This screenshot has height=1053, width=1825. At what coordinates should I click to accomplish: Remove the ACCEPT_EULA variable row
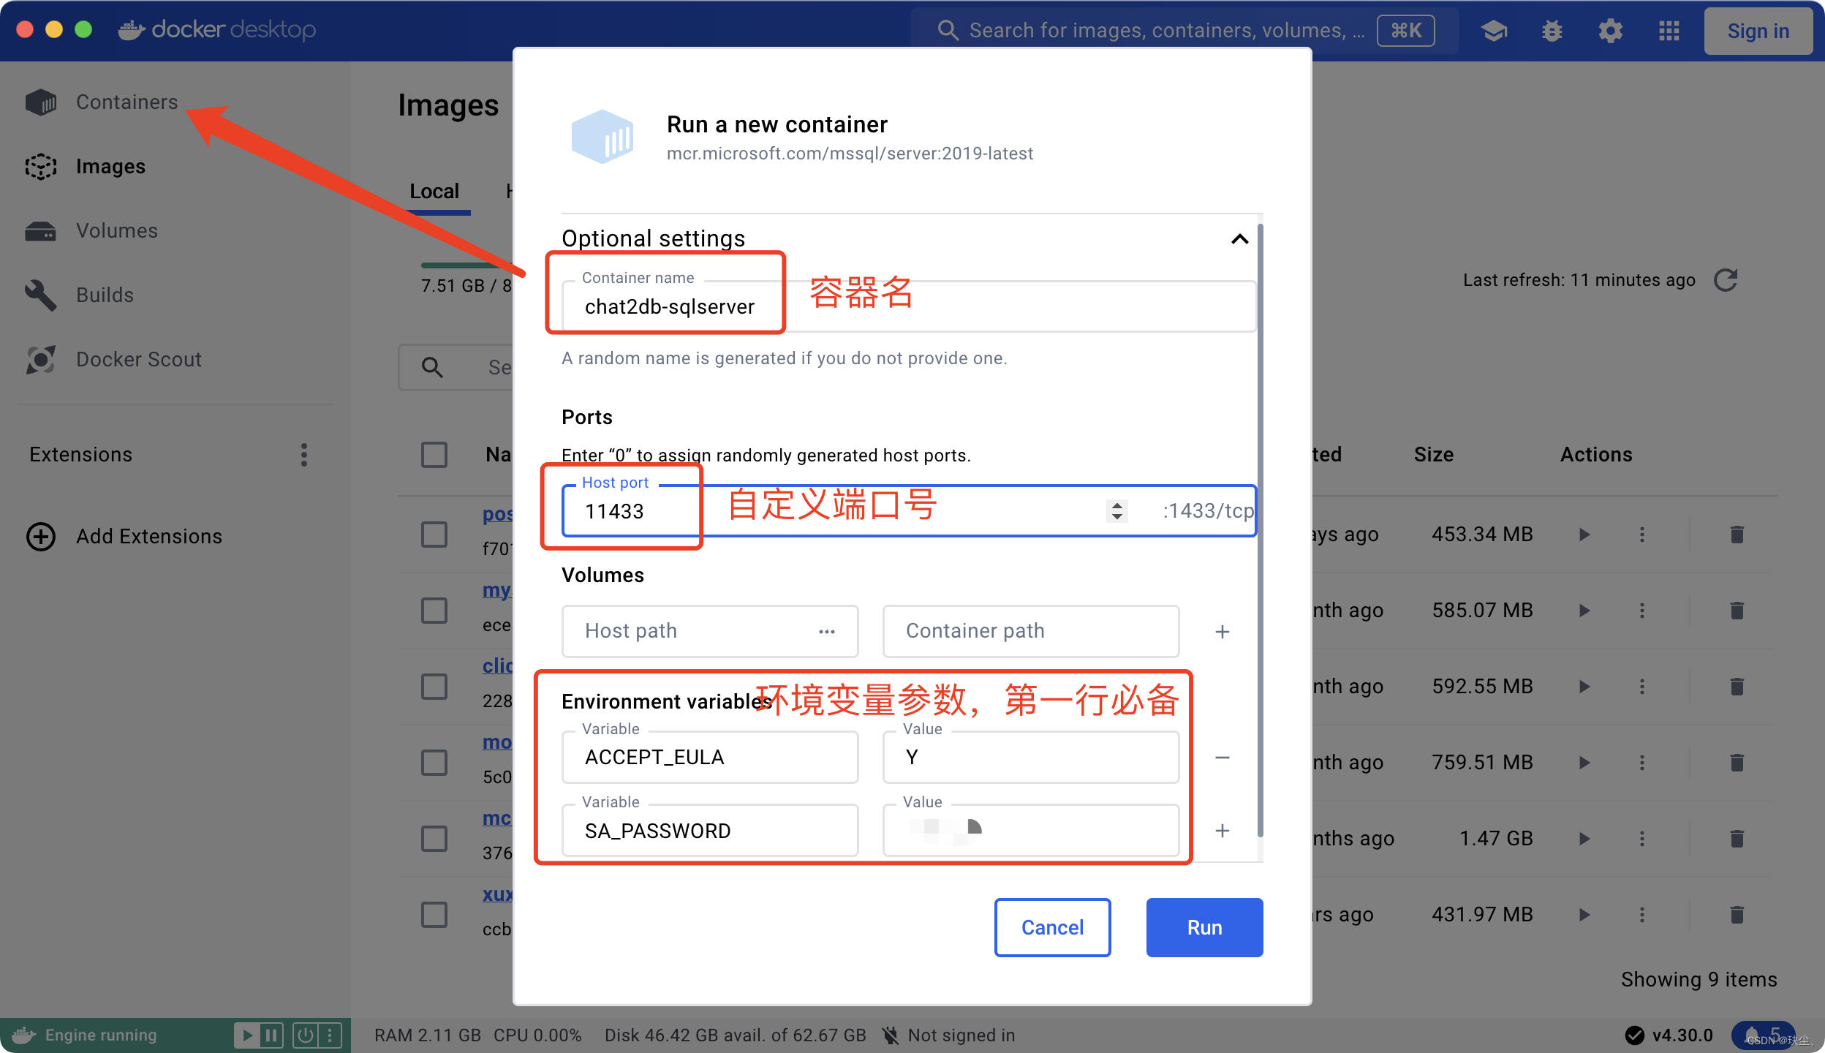[x=1223, y=758]
